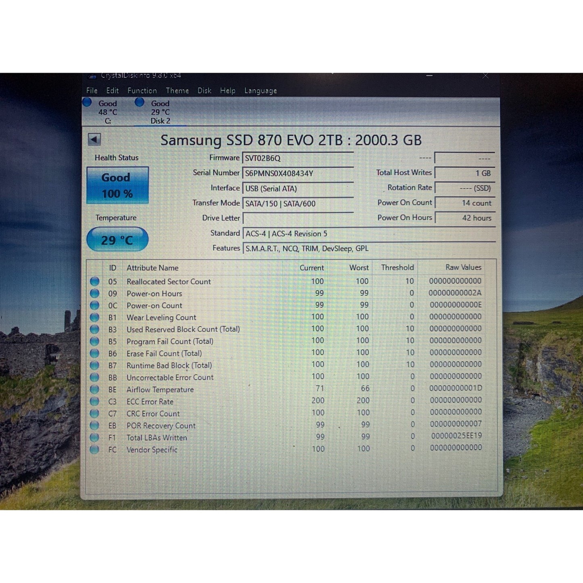The width and height of the screenshot is (583, 583).
Task: Open the Disk menu
Action: point(204,91)
